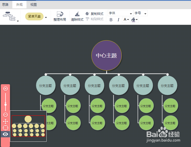Click the navigator minimap thumbnail
The width and height of the screenshot is (191, 147).
pos(28,126)
